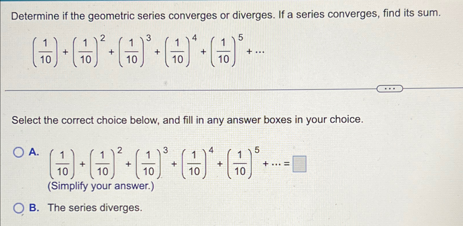
Task: Click the three-dot button on the horizontal rule
Action: [x=390, y=89]
